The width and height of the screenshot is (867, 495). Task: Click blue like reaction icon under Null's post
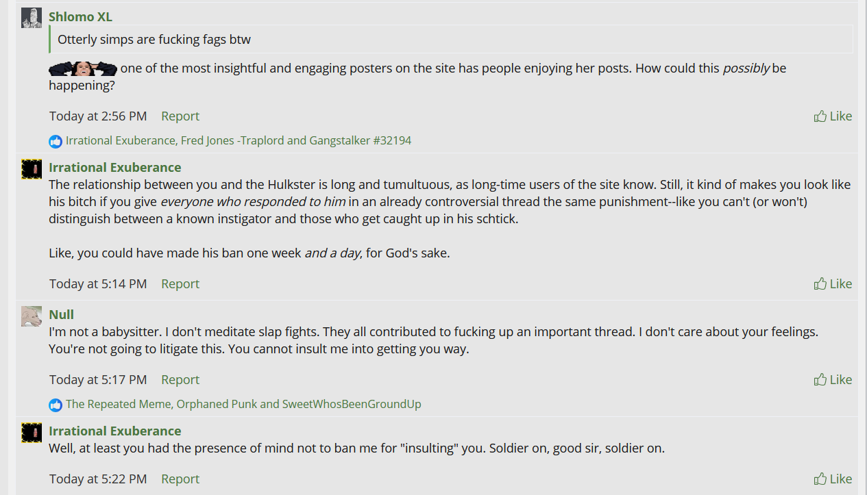tap(56, 405)
